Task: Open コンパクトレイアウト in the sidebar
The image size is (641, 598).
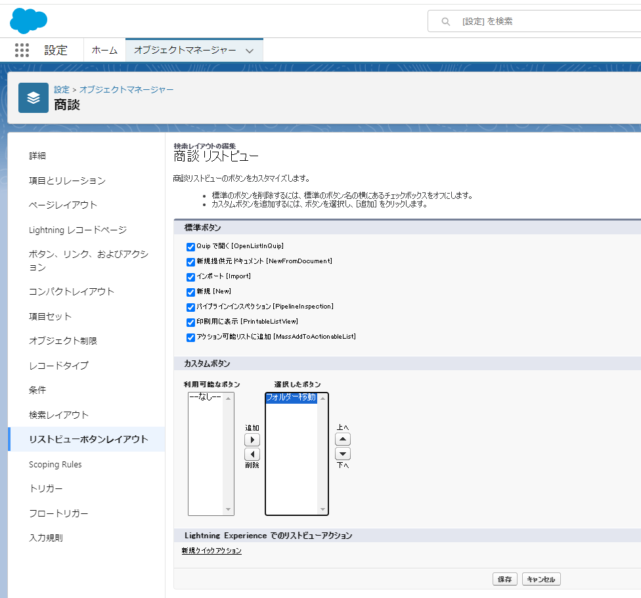Action: click(x=71, y=291)
